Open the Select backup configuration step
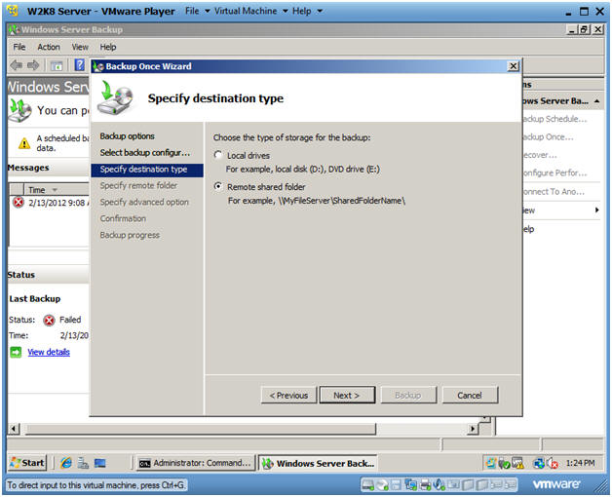The height and width of the screenshot is (497, 612). coord(145,153)
